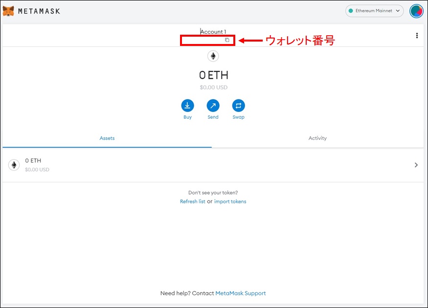428x308 pixels.
Task: Click the Account 1 name
Action: click(x=213, y=32)
